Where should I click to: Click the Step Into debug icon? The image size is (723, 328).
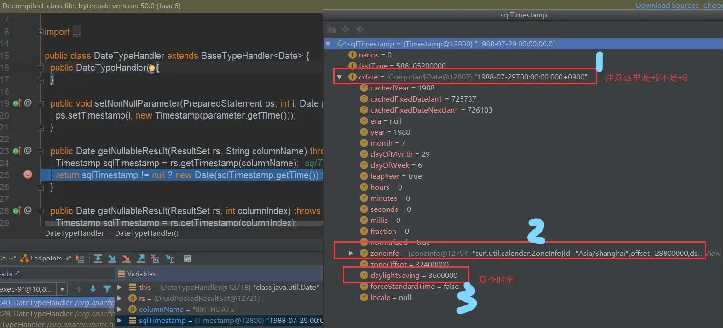coord(112,259)
